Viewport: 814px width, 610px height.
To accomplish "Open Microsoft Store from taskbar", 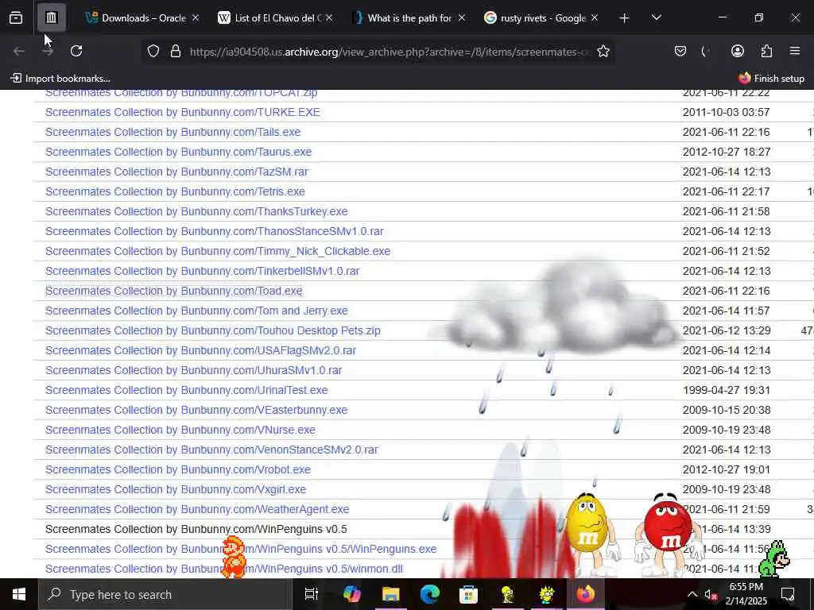I will click(468, 594).
